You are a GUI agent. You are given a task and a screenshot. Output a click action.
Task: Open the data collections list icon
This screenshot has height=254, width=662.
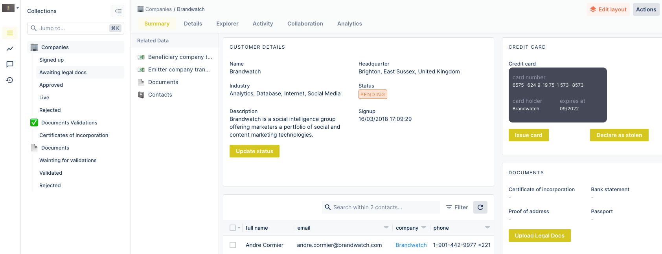tap(10, 33)
